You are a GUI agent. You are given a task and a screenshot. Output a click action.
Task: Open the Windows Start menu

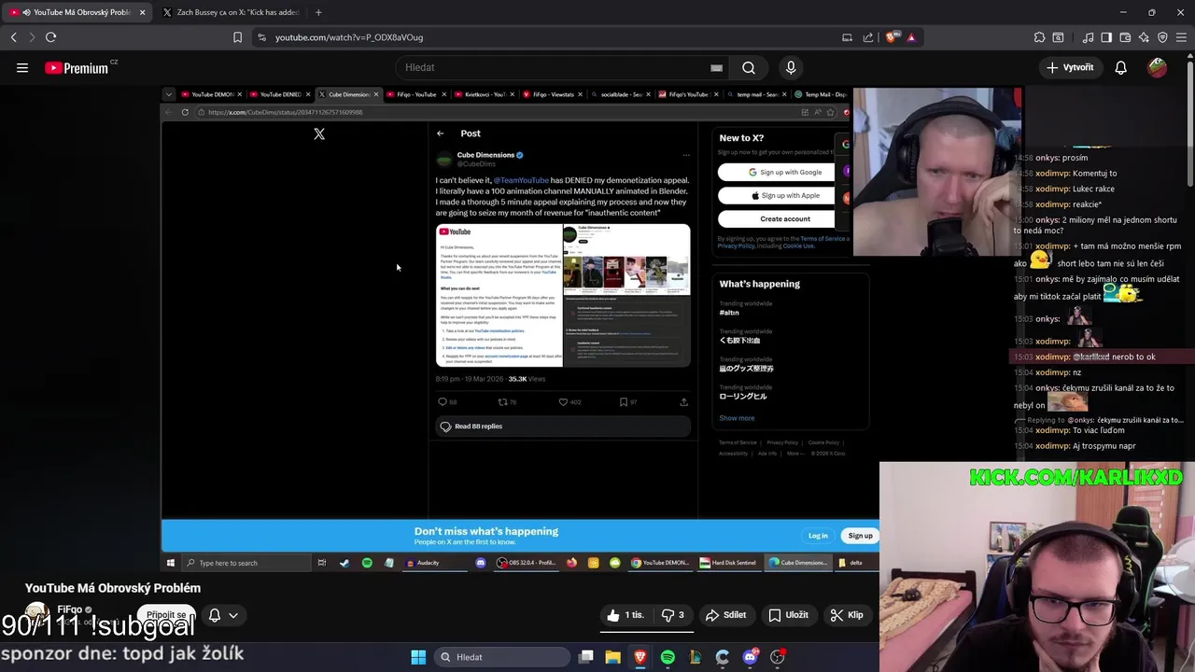click(x=418, y=657)
